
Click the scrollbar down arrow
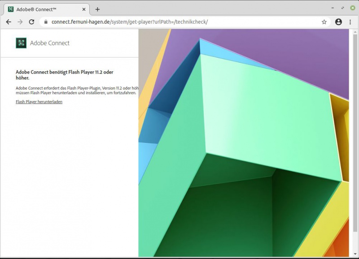click(355, 254)
